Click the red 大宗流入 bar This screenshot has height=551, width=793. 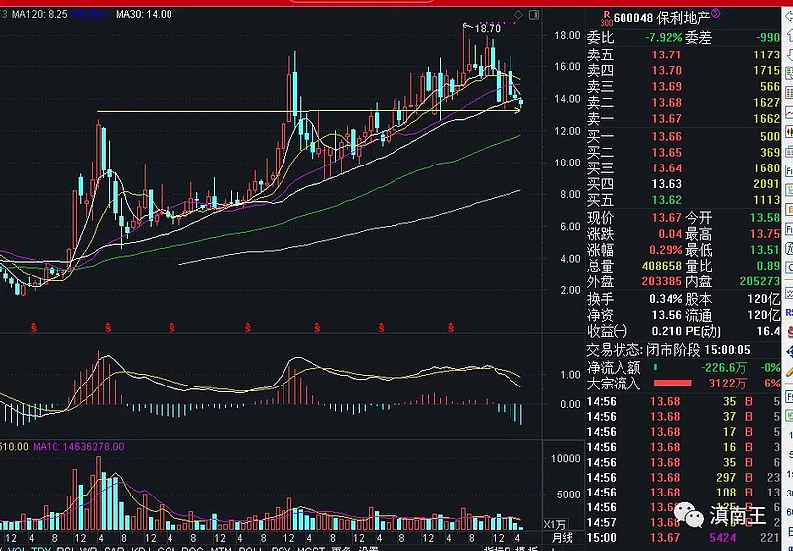tap(672, 384)
